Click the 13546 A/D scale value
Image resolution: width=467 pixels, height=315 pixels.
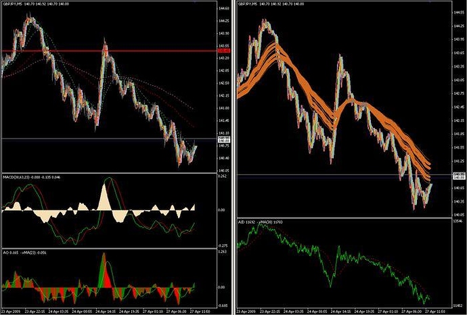458,221
